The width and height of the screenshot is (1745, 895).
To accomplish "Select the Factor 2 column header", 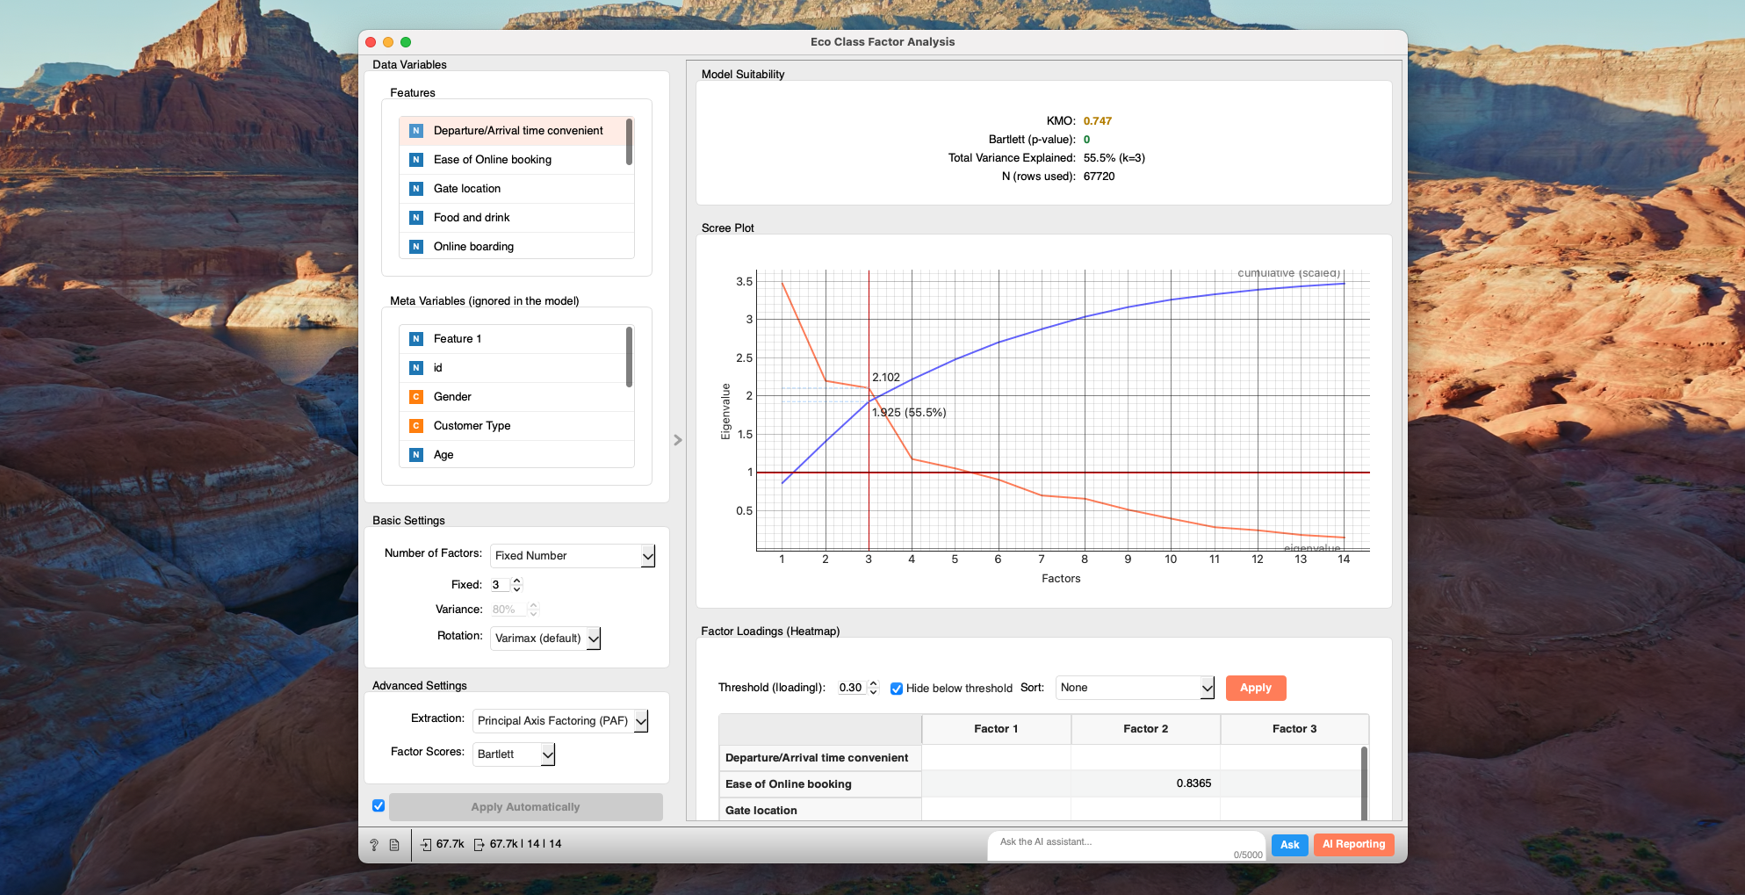I will [1145, 729].
